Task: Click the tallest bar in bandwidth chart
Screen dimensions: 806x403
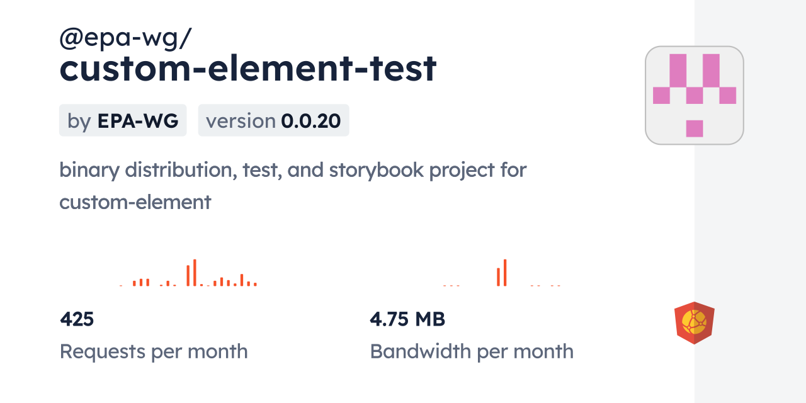Action: (504, 273)
